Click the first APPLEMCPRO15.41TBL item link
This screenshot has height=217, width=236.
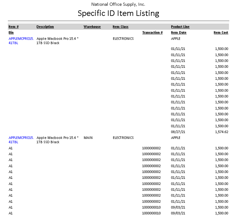click(21, 39)
